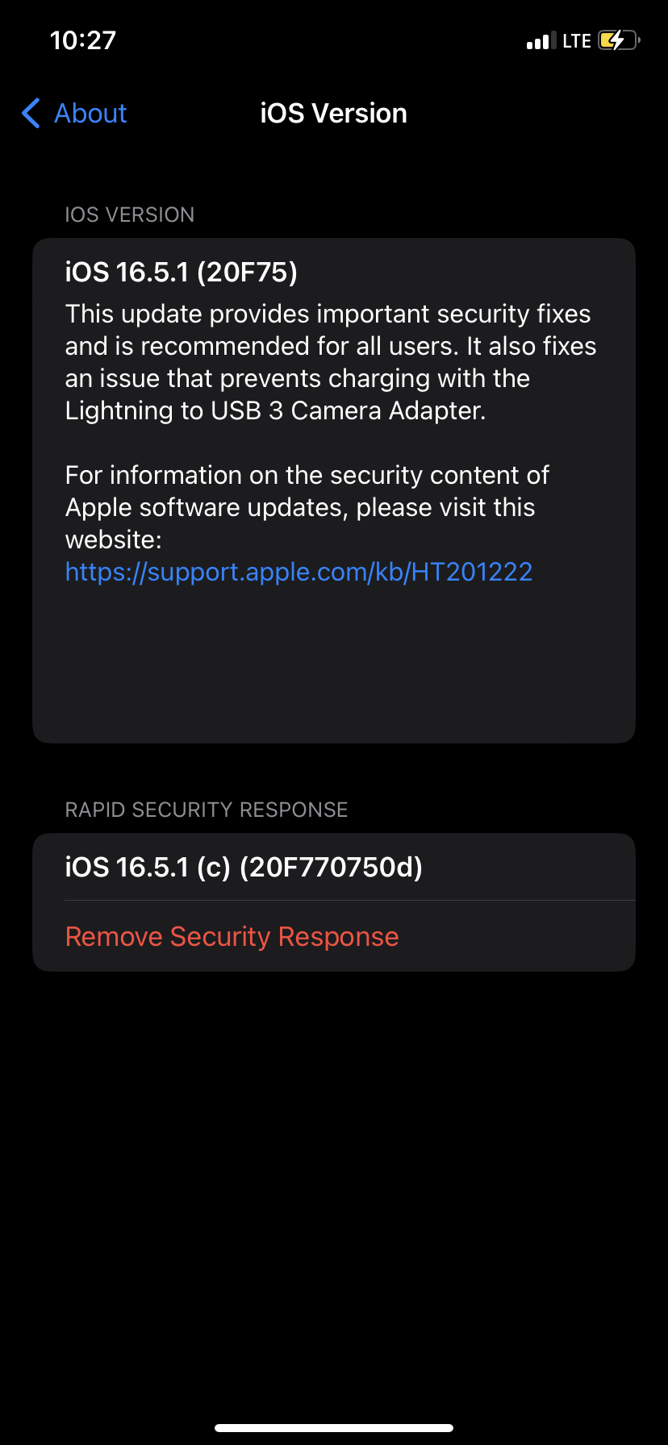Tap Lightning to USB 3 Camera Adapter text

(x=275, y=410)
